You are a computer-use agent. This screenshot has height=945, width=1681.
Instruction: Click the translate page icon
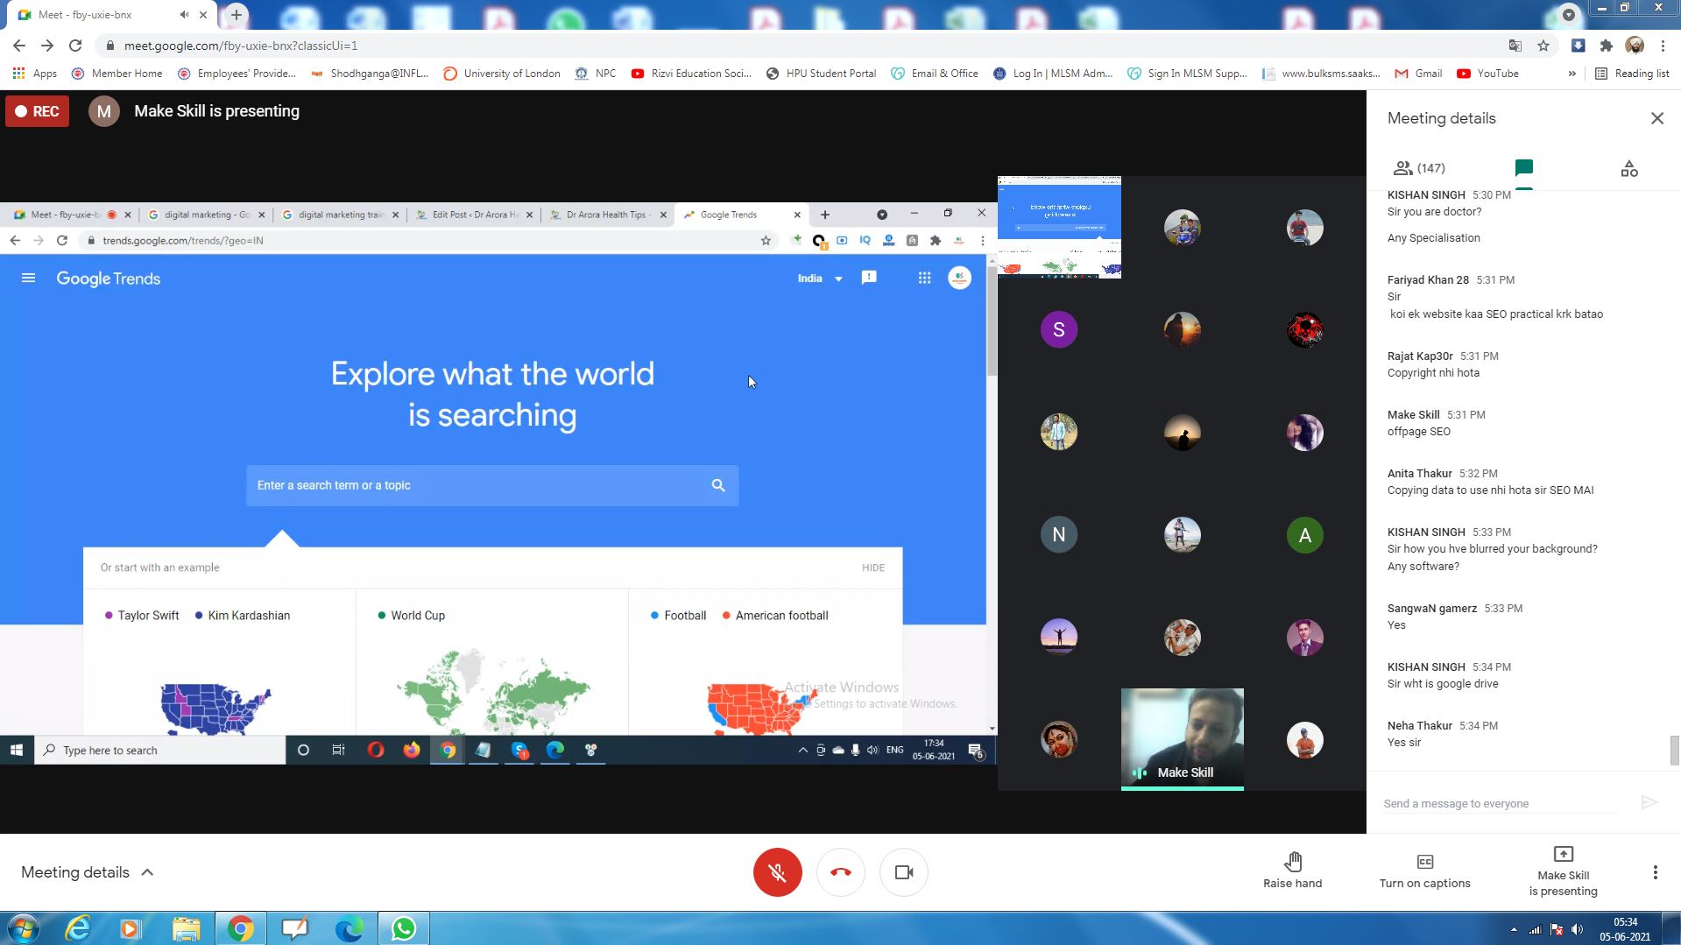[x=1515, y=46]
